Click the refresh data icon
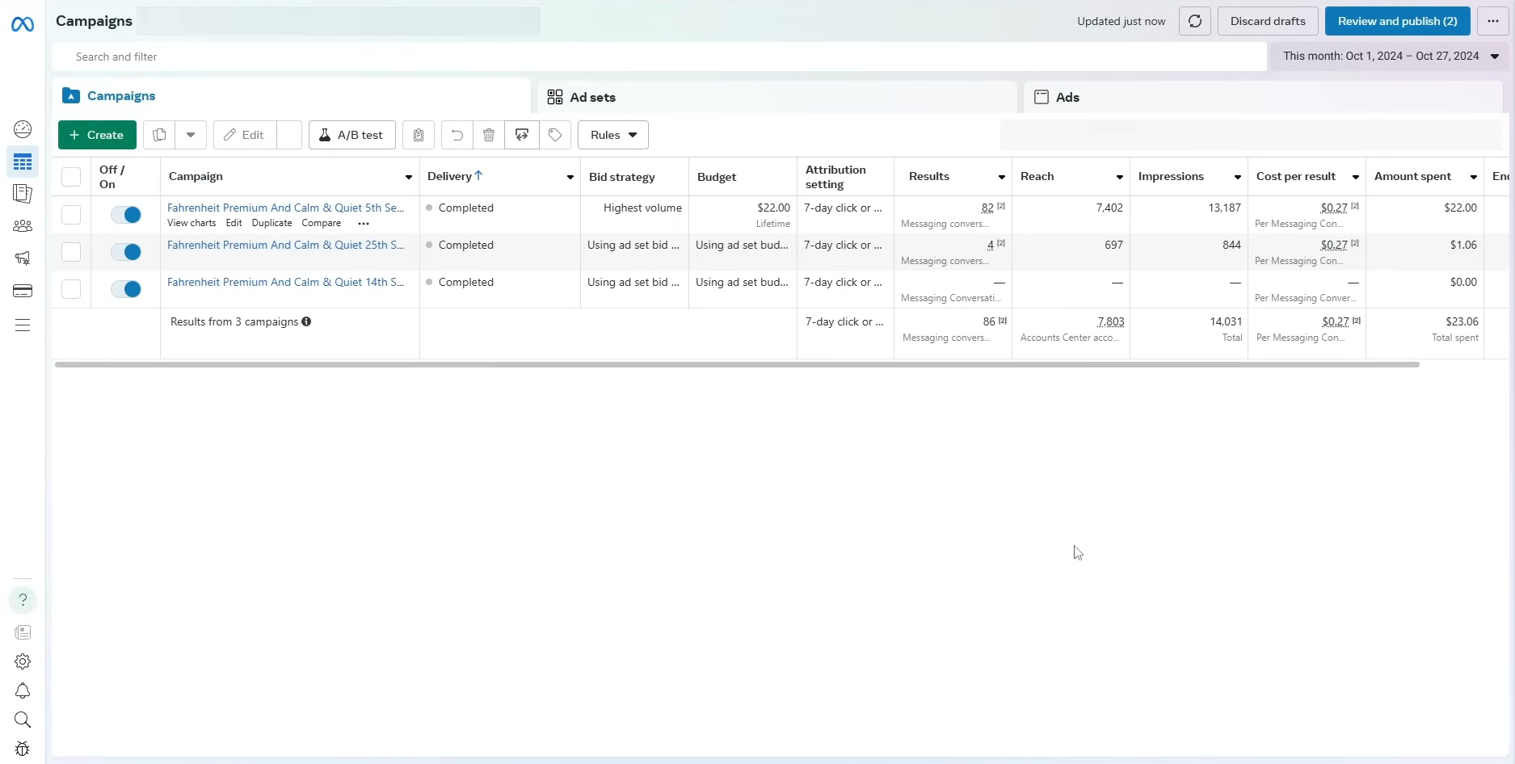The image size is (1515, 764). click(1194, 21)
